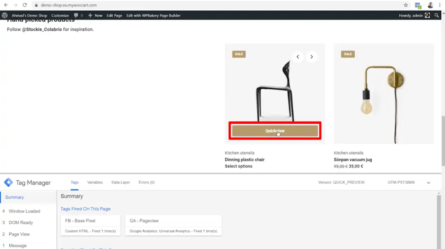
Task: Click Select options for the chair
Action: 239,166
